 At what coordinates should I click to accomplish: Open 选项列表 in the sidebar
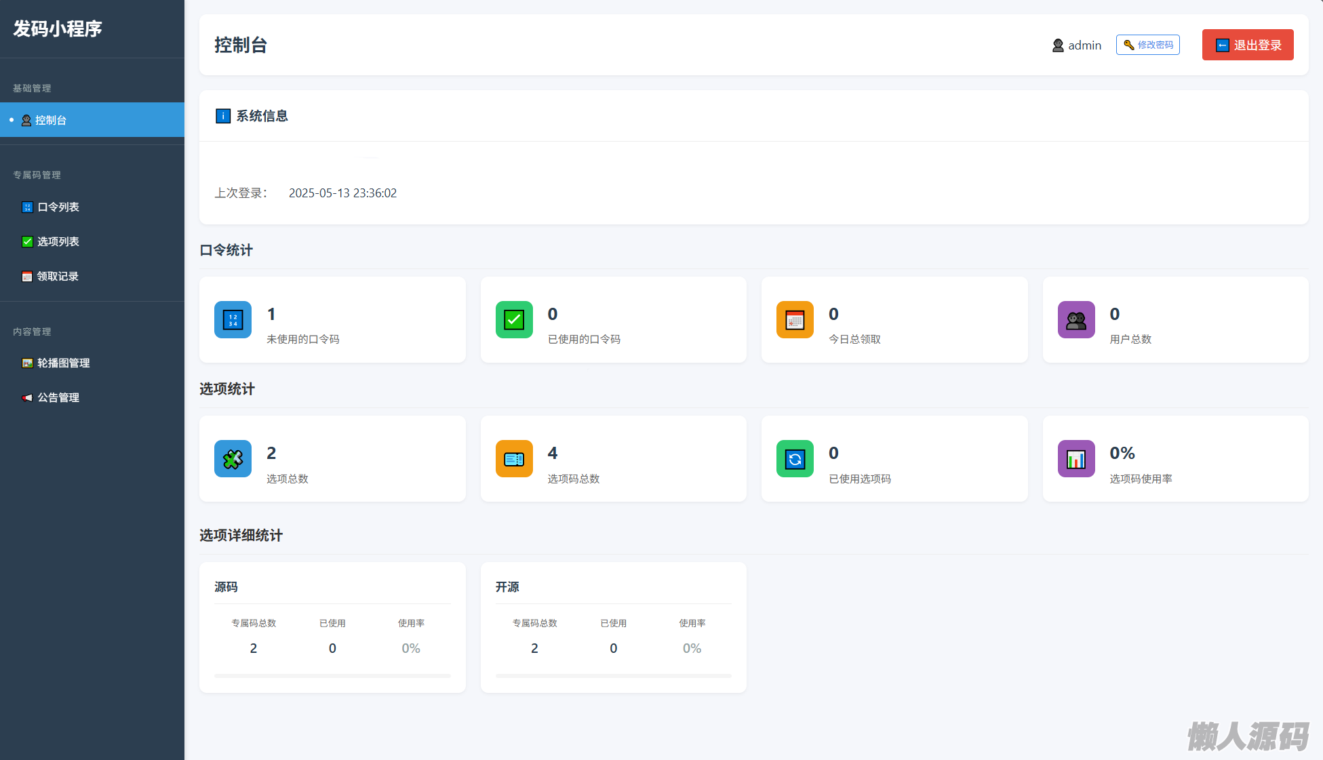(x=58, y=241)
